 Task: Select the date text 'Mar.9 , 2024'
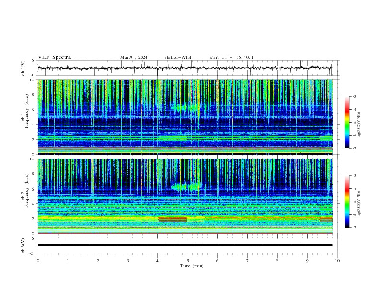(x=134, y=57)
